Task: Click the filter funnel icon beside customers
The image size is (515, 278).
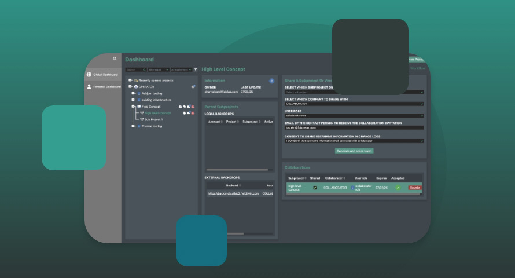Action: point(196,69)
